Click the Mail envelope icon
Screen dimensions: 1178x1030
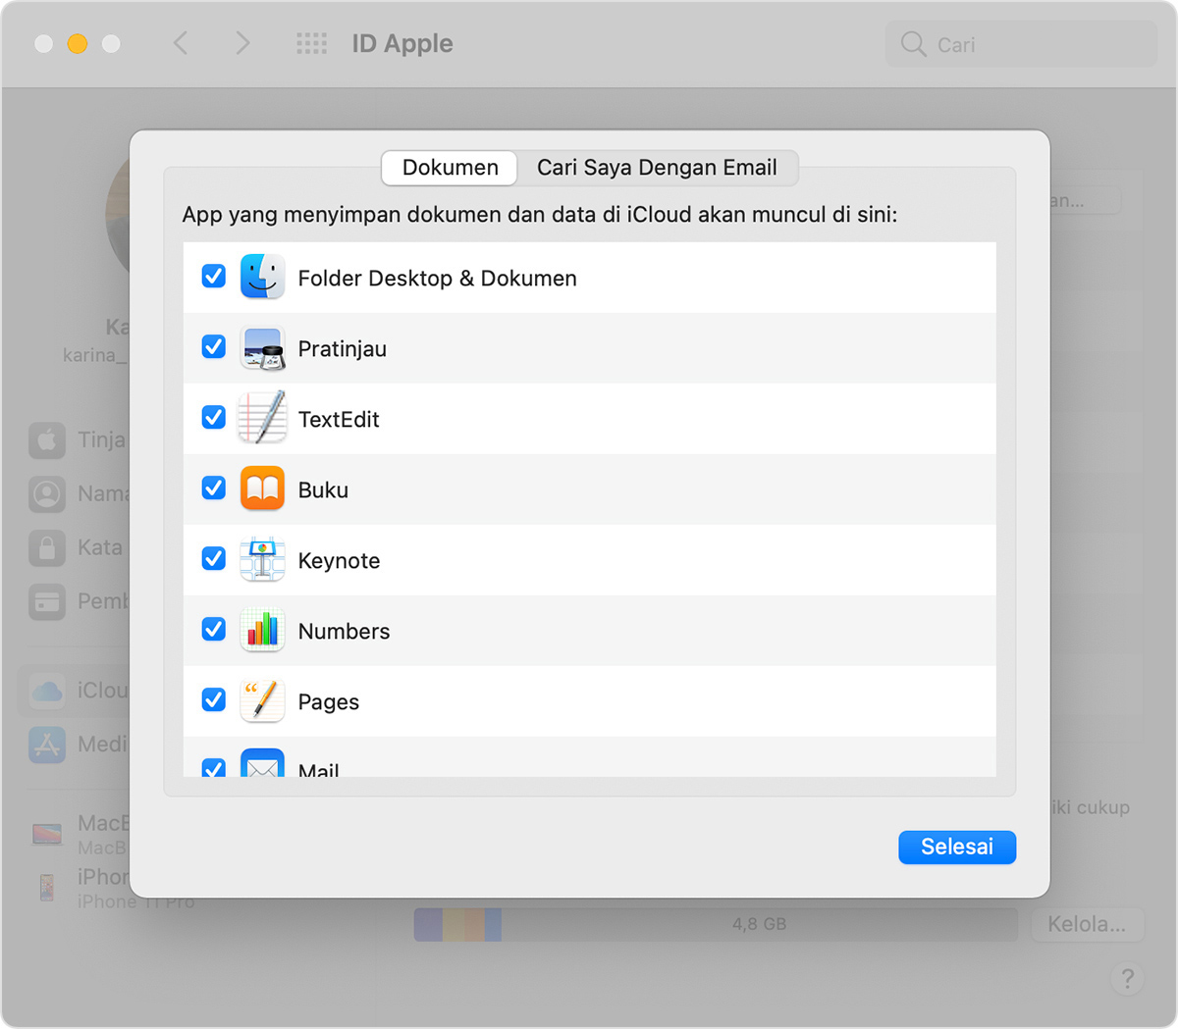point(262,764)
